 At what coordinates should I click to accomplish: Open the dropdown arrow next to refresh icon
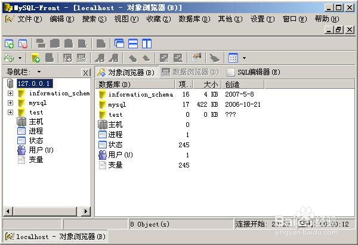pos(20,58)
